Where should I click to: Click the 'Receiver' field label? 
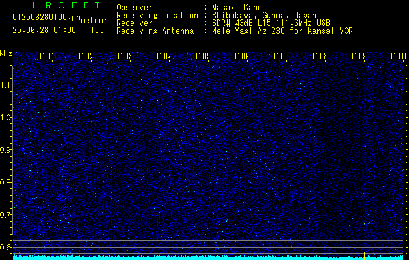point(135,23)
